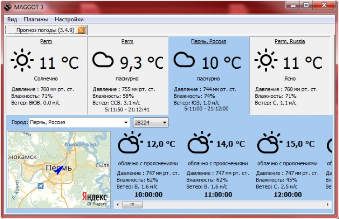Click partly cloudy icon for 12:00:00 forecast

click(x=270, y=142)
